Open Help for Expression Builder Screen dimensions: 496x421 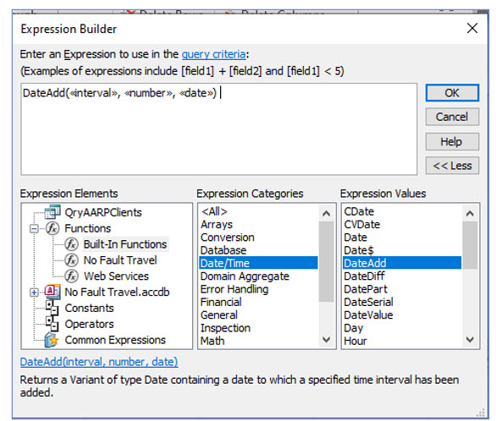(452, 141)
